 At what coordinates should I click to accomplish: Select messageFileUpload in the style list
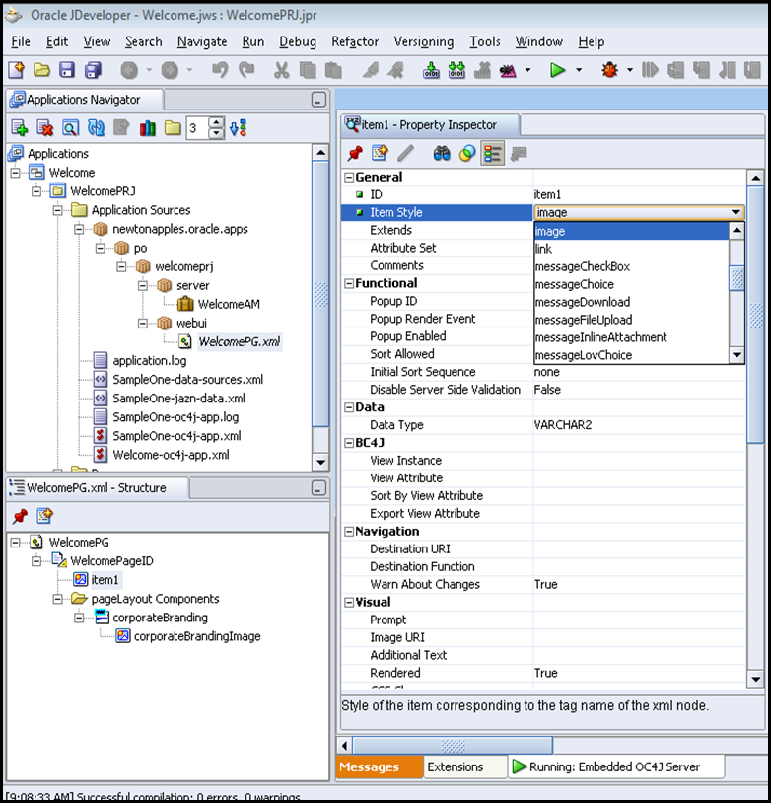(631, 320)
